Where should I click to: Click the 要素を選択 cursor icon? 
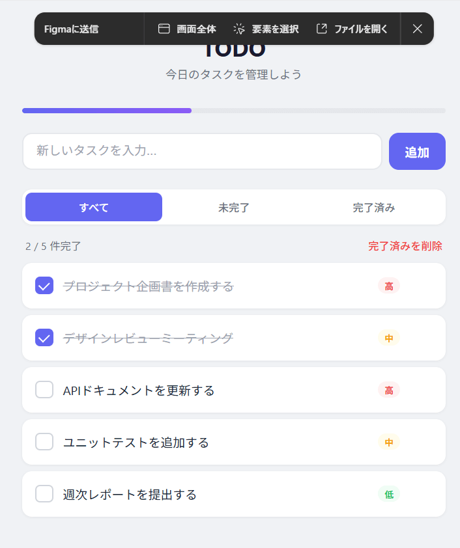[x=239, y=29]
